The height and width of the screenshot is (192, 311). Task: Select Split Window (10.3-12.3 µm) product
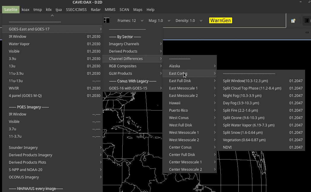245,81
